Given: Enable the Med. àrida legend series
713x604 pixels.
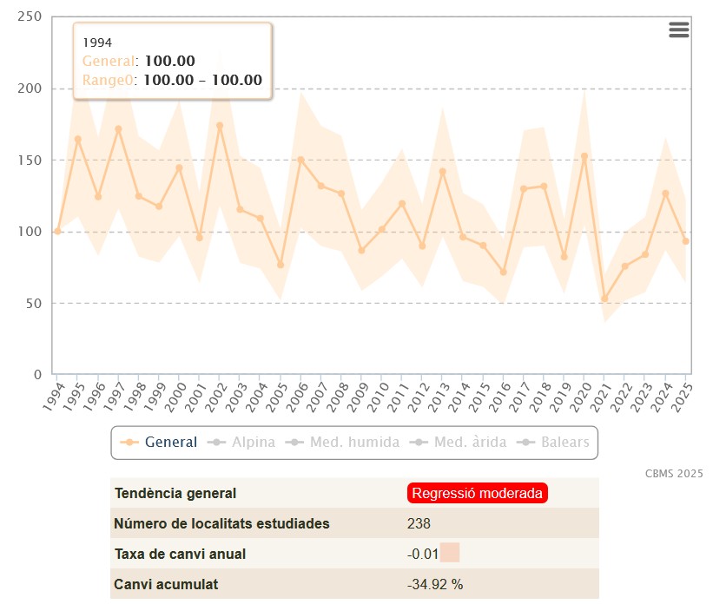Looking at the screenshot, I should click(458, 443).
